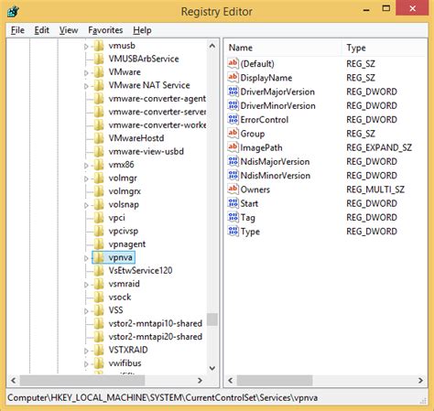Click the REG_EXPAND_SZ type text
The image size is (434, 411).
(x=379, y=147)
